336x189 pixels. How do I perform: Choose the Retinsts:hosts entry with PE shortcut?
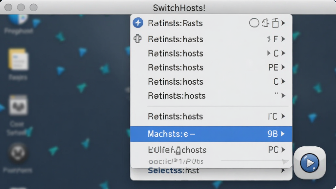pos(211,68)
